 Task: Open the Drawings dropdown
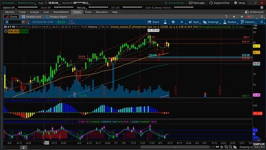point(211,22)
